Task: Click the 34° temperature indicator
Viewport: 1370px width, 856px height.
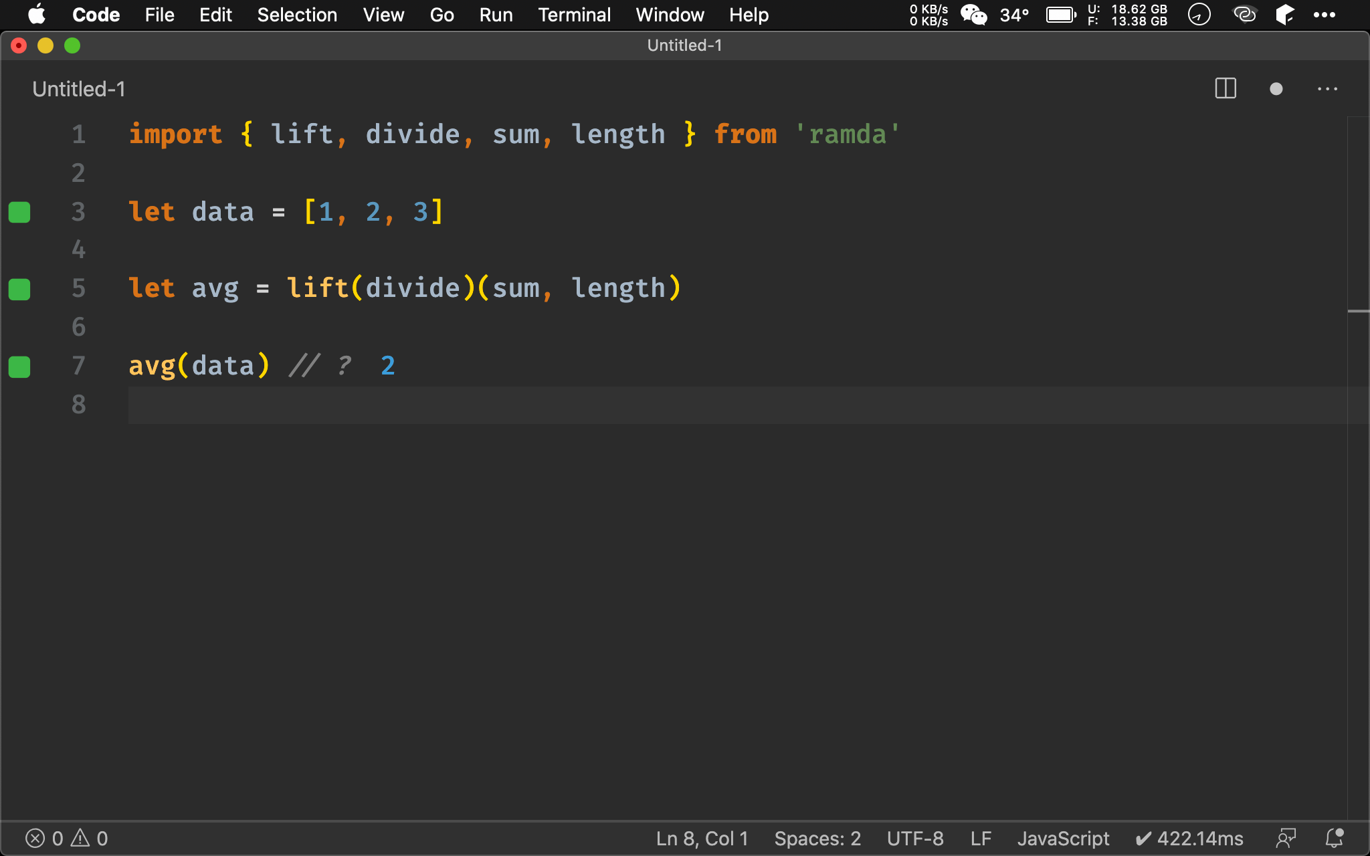Action: (1014, 15)
